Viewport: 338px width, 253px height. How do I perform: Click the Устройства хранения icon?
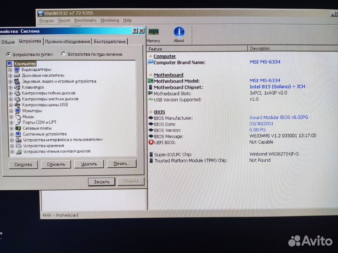pyautogui.click(x=19, y=146)
